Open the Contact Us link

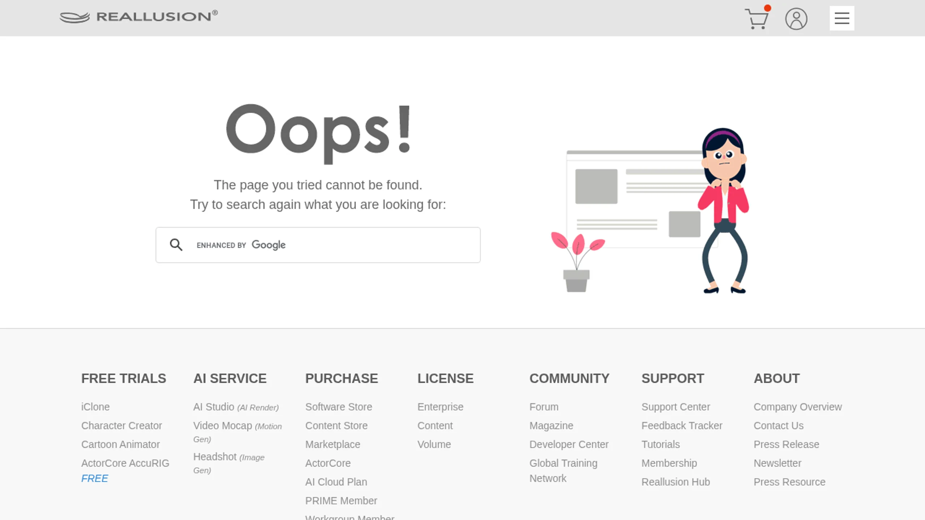[x=779, y=425]
